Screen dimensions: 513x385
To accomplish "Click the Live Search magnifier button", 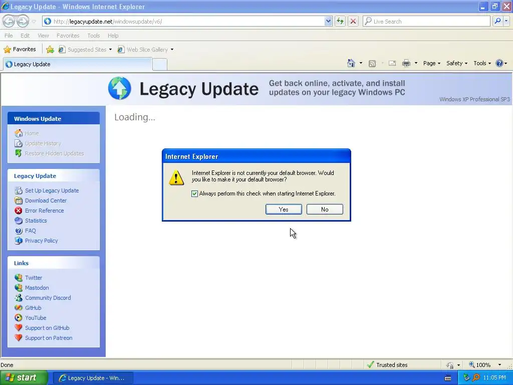I will 497,21.
